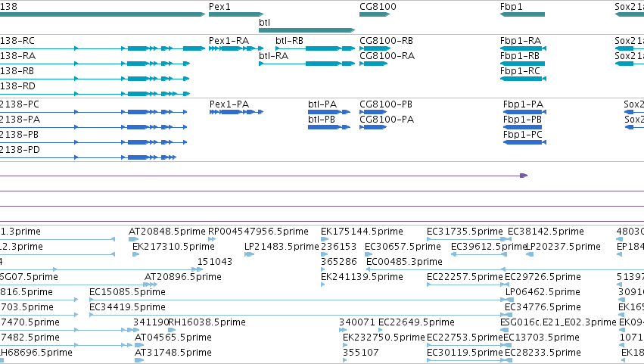Select the EC34419.5prime EST label
This screenshot has width=644, height=364.
pos(127,308)
